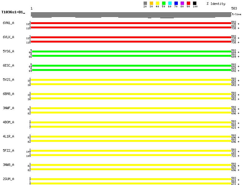Select the yellow 40% identity legend swatch
This screenshot has height=185, width=247.
coord(157,3)
